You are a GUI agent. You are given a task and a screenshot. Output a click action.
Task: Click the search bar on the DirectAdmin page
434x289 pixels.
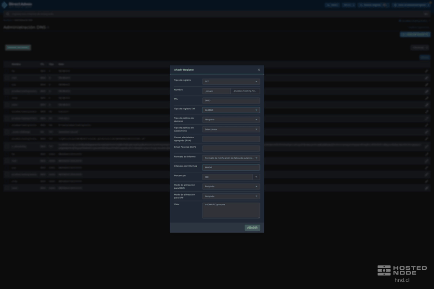click(x=217, y=13)
